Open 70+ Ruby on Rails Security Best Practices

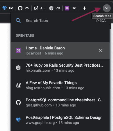click(x=60, y=68)
